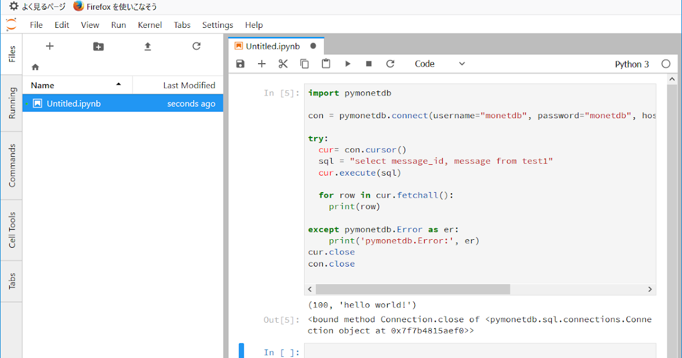This screenshot has height=358, width=682.
Task: Copy the cell with the copy icon
Action: tap(305, 64)
